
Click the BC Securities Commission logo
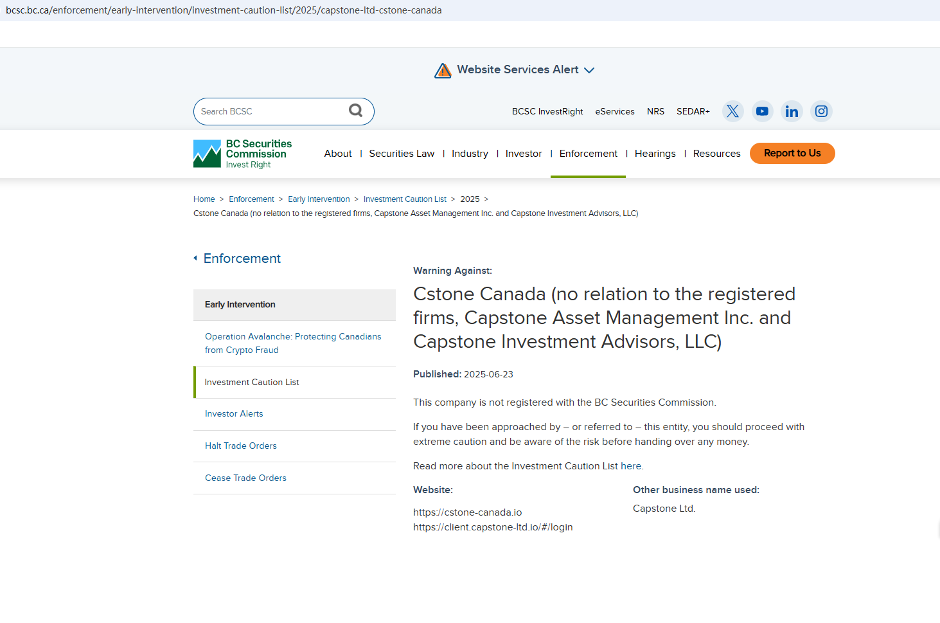243,154
